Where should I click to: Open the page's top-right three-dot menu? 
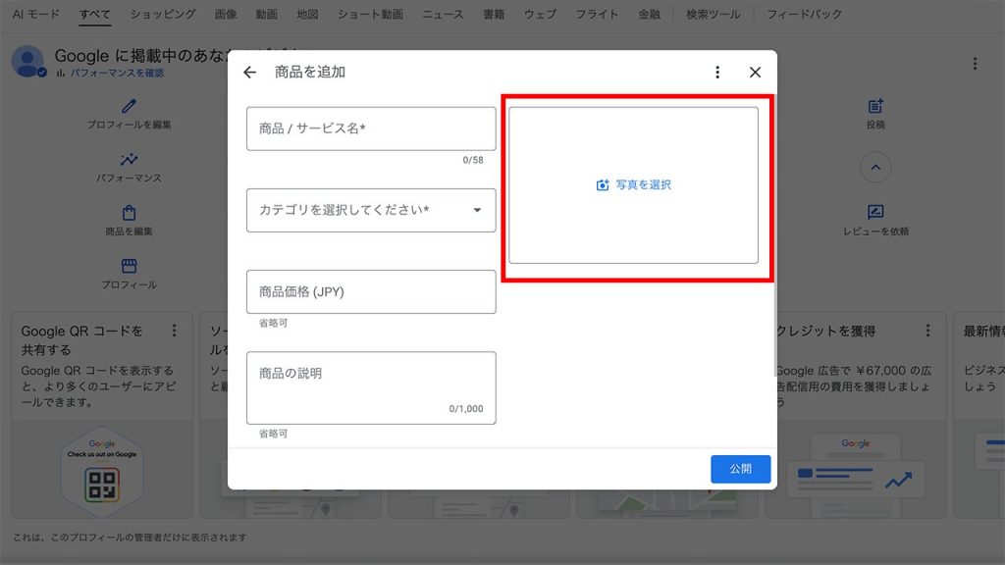click(x=975, y=63)
